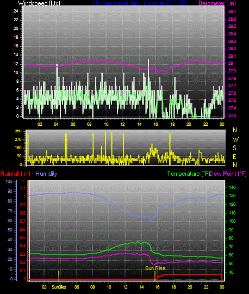The width and height of the screenshot is (249, 294).
Task: Click the 18 hour tick on bottom graph
Action: click(x=173, y=287)
